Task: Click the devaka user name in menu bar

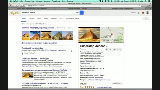Action: pyautogui.click(x=140, y=1)
